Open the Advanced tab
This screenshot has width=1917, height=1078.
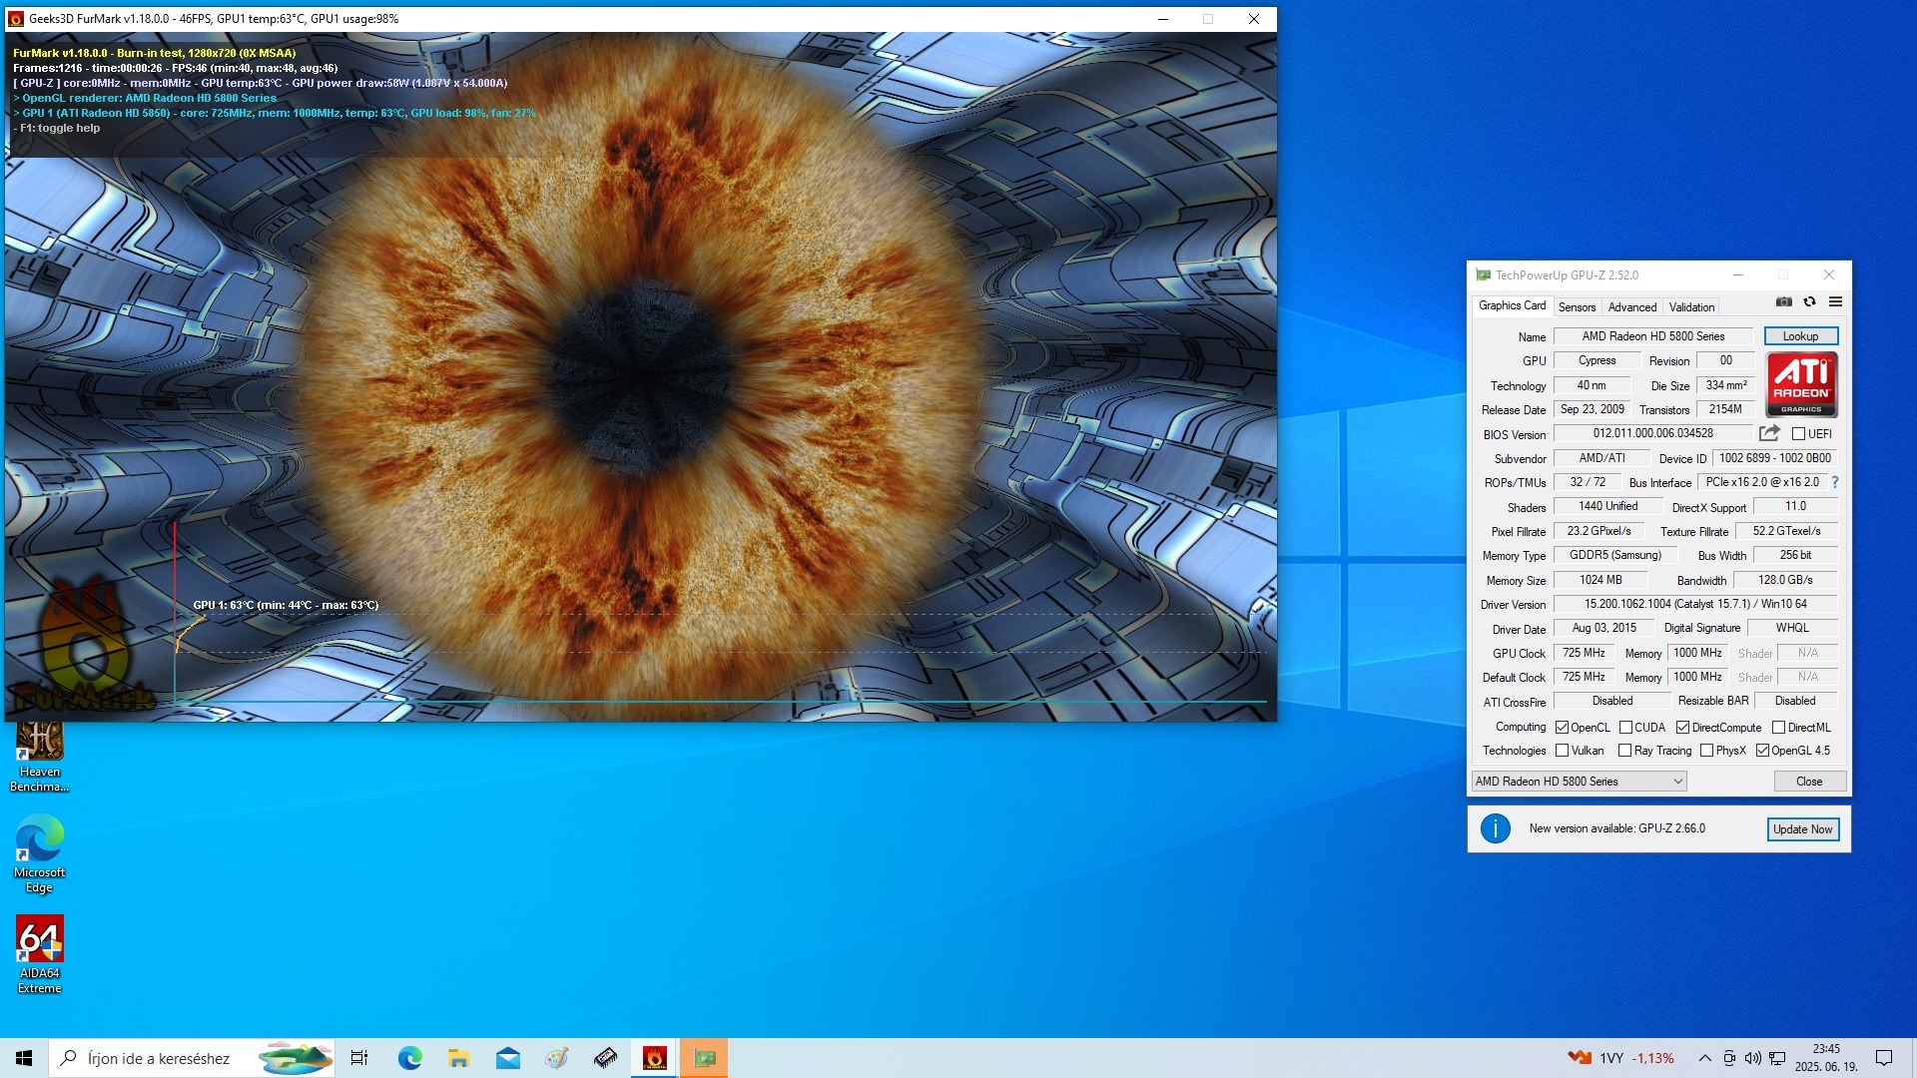1631,307
